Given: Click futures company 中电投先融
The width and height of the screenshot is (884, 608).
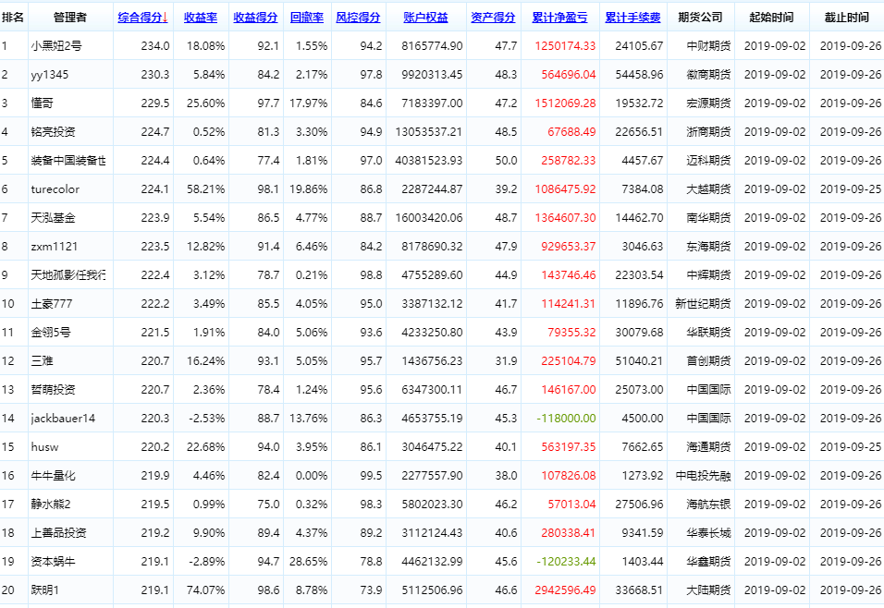Looking at the screenshot, I should pyautogui.click(x=703, y=476).
